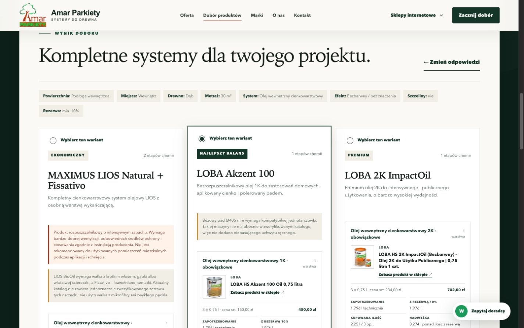Click the Miejsce: Wewnątrz tag

pyautogui.click(x=139, y=96)
